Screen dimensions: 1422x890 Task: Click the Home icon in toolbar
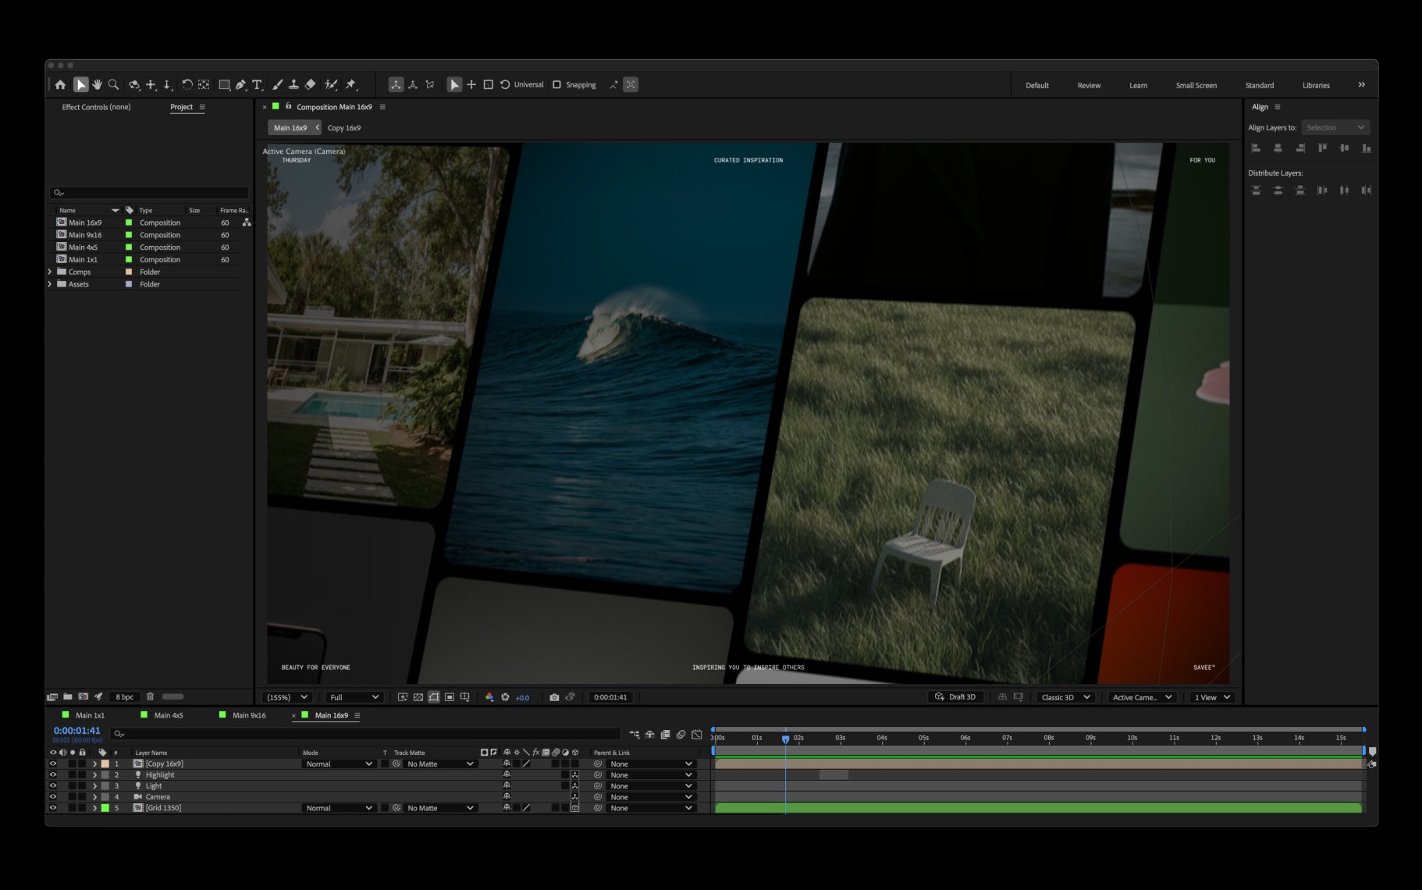coord(60,84)
